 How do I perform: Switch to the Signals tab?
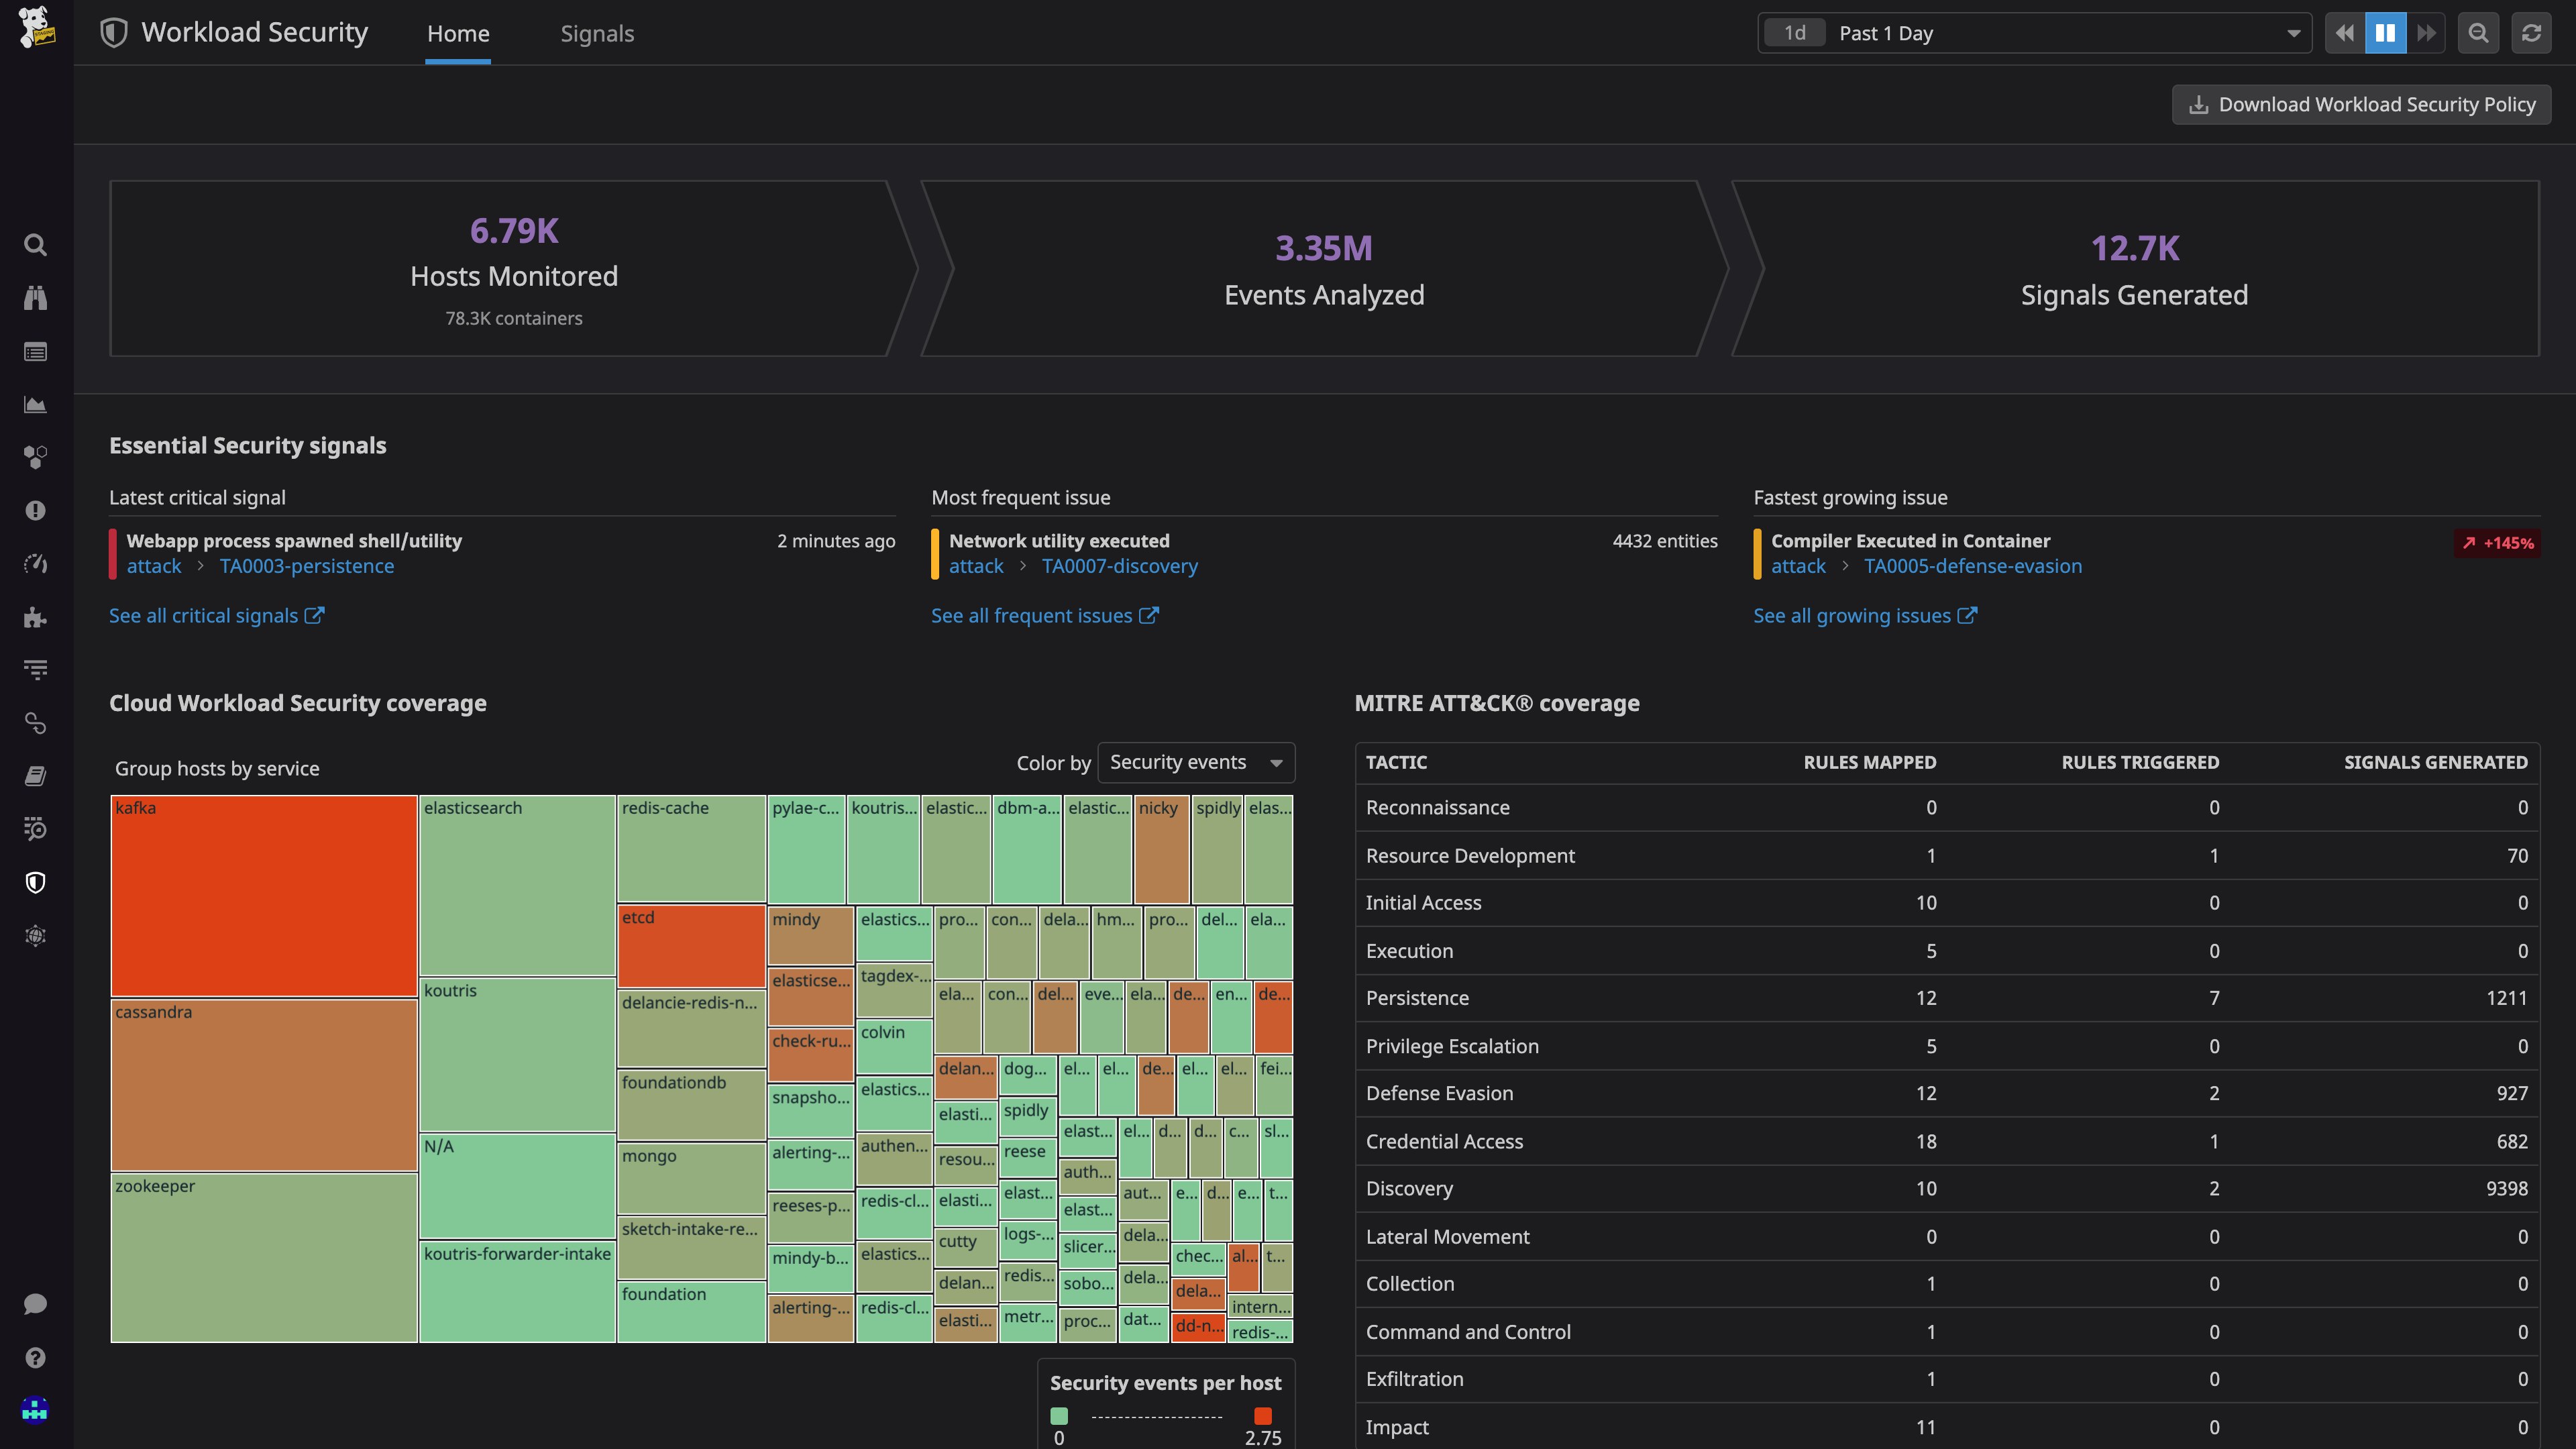tap(597, 33)
